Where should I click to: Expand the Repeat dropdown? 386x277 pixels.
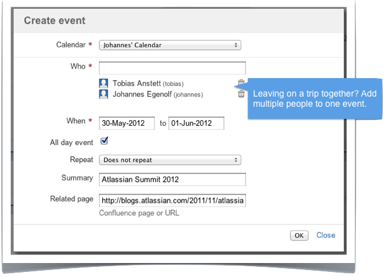170,160
